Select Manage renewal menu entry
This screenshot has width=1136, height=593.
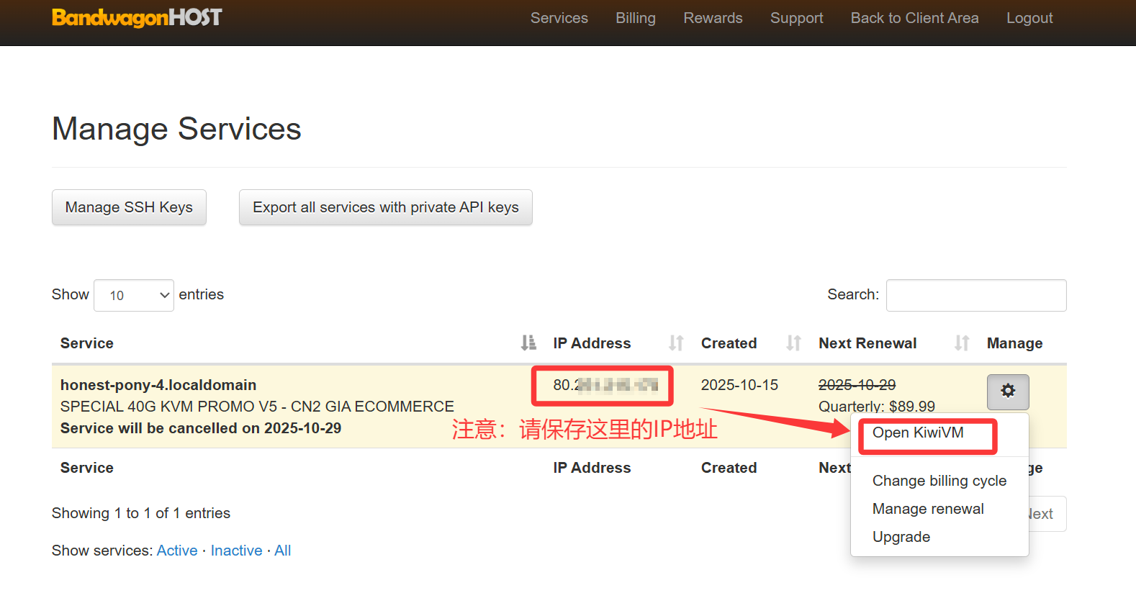928,509
